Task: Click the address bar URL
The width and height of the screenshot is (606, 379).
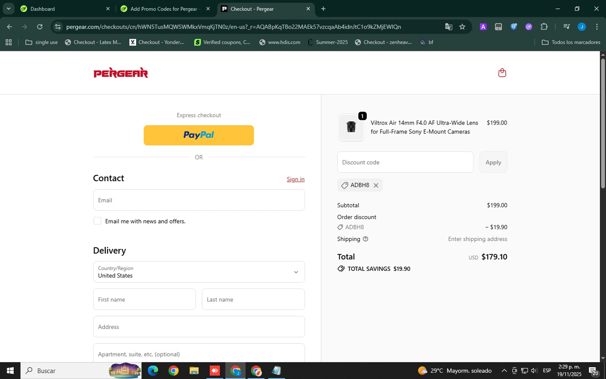Action: [234, 27]
